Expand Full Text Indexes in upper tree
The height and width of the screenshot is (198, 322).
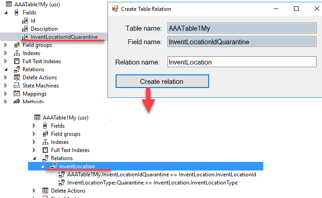point(5,61)
